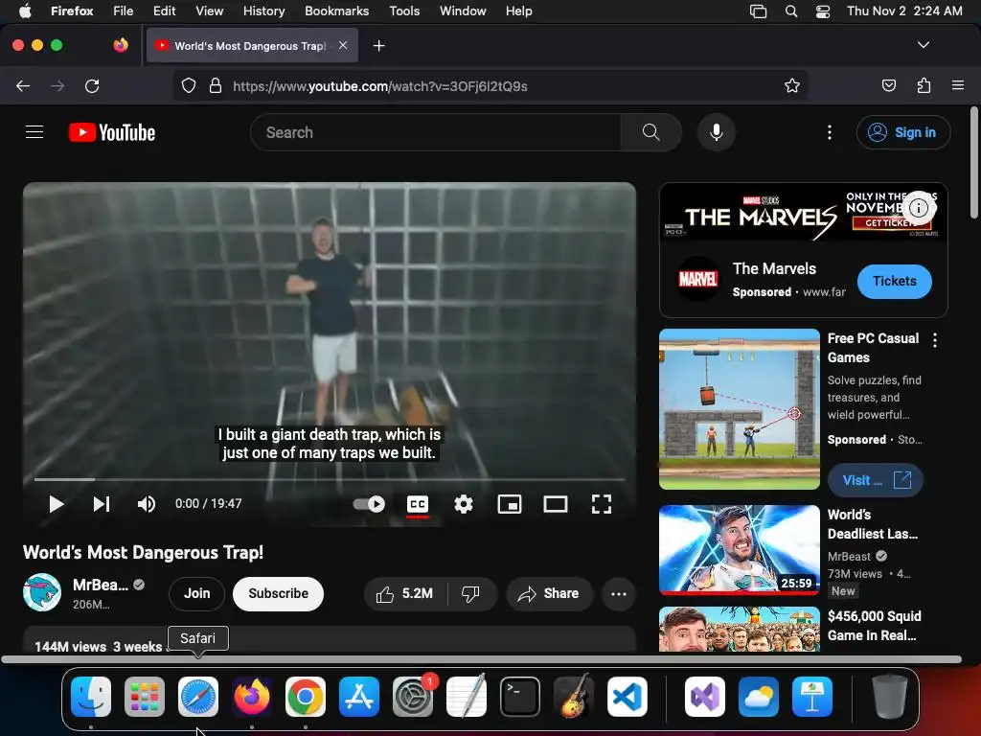This screenshot has width=981, height=736.
Task: Mute the video volume speaker icon
Action: pos(147,504)
